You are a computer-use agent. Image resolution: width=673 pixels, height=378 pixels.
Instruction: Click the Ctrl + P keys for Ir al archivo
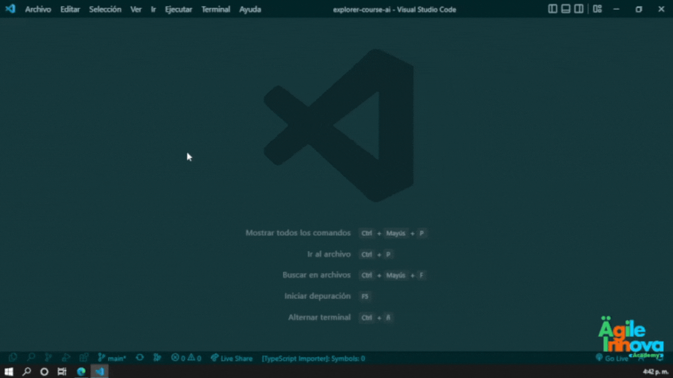point(377,254)
